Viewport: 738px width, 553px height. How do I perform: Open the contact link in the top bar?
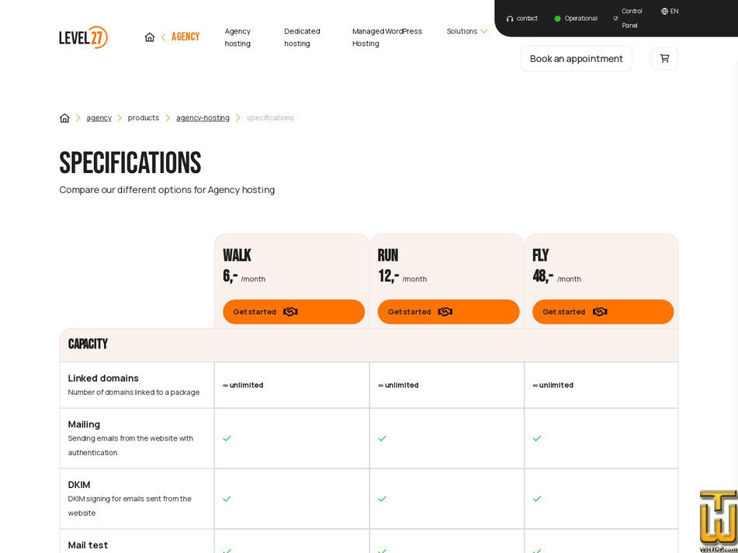coord(522,19)
